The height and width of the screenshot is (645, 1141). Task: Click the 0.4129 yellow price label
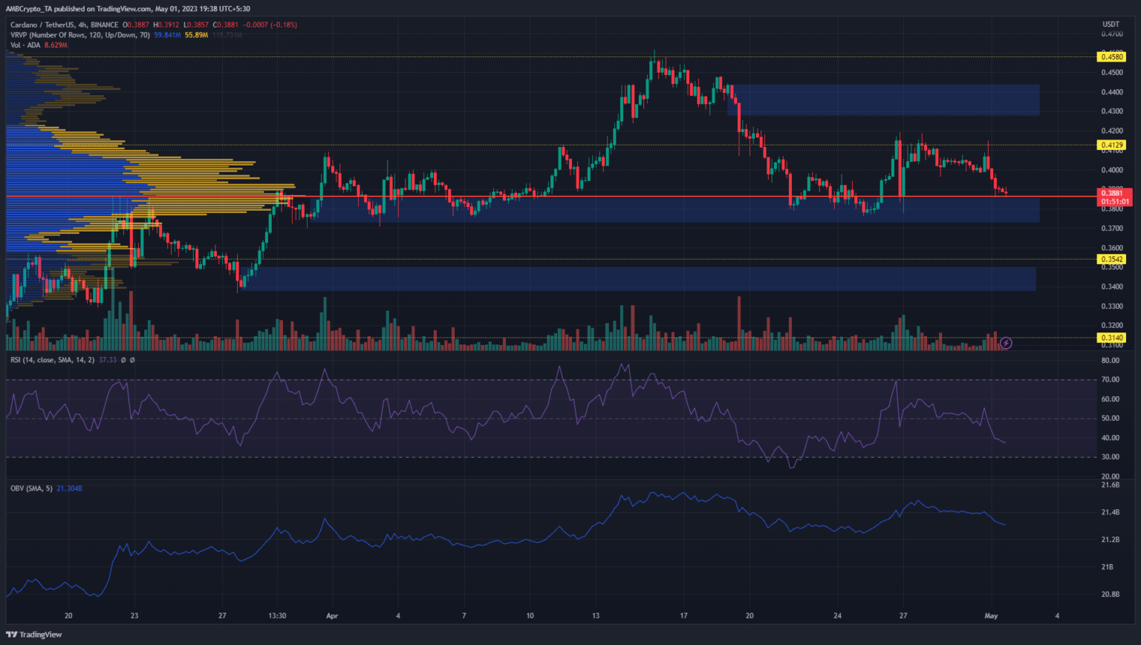tap(1111, 145)
